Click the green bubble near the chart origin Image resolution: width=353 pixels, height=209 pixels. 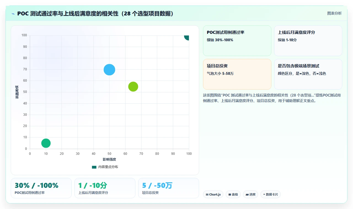[x=46, y=143]
